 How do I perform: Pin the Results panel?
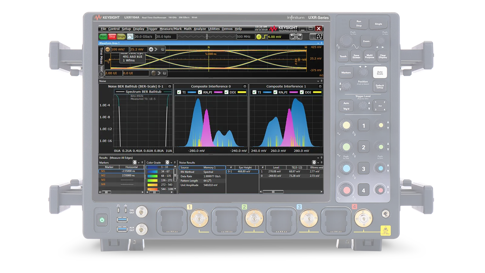321,158
